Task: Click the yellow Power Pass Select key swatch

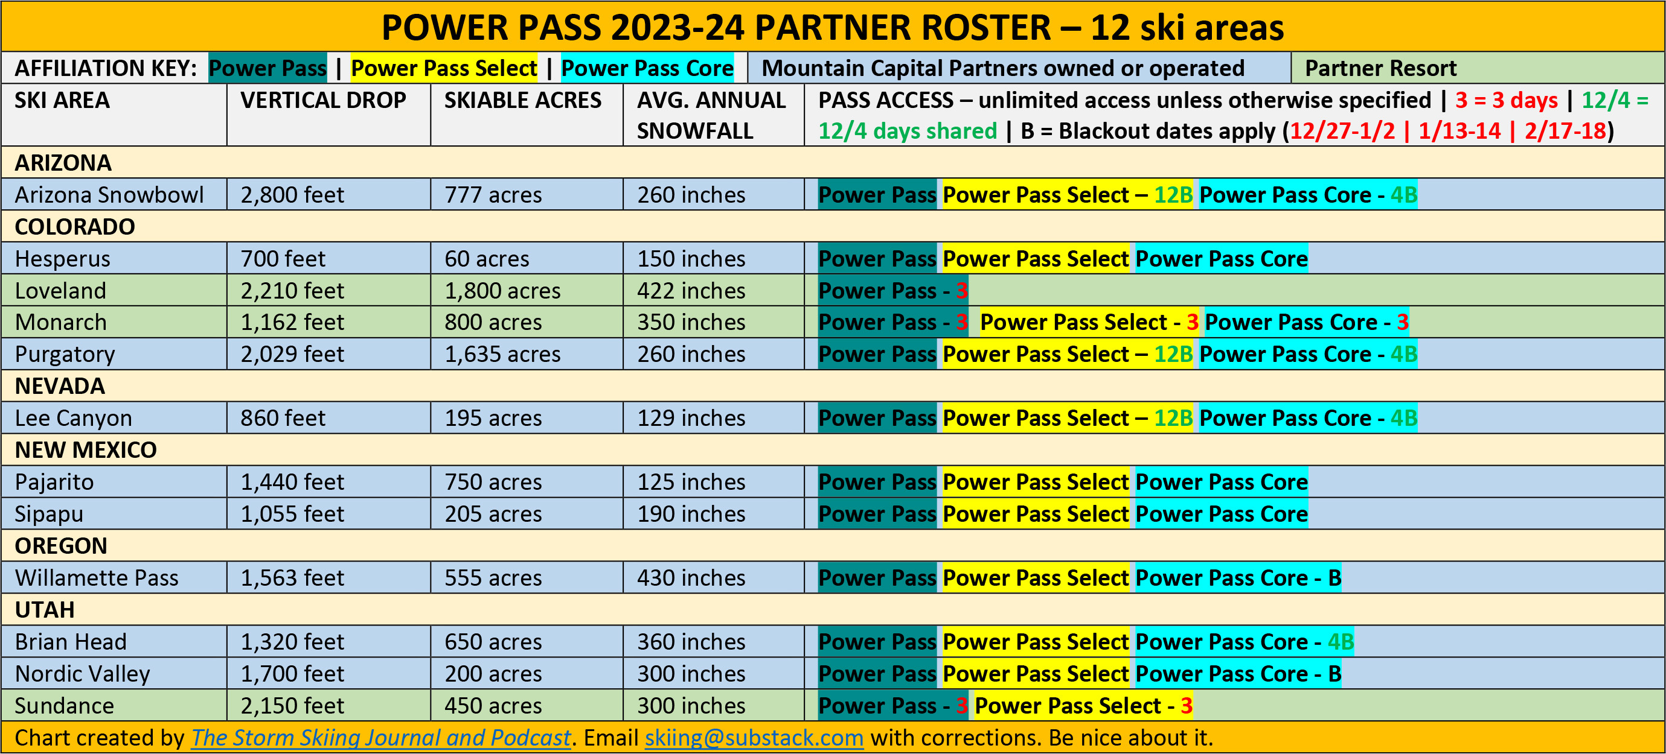Action: pyautogui.click(x=444, y=68)
